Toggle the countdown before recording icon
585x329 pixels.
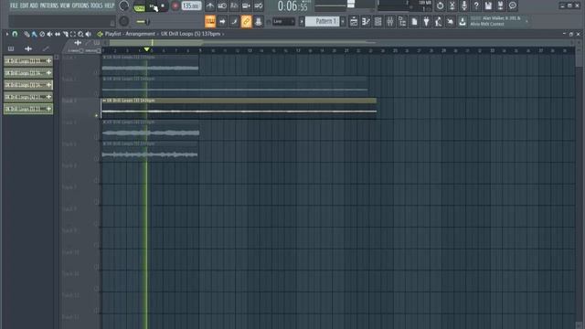pos(234,6)
